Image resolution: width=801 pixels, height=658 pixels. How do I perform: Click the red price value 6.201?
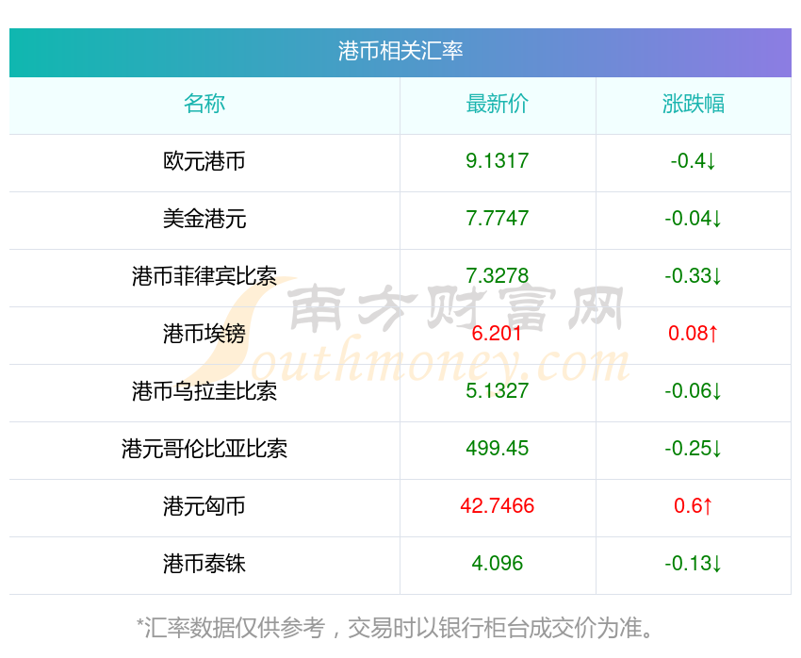pos(497,334)
